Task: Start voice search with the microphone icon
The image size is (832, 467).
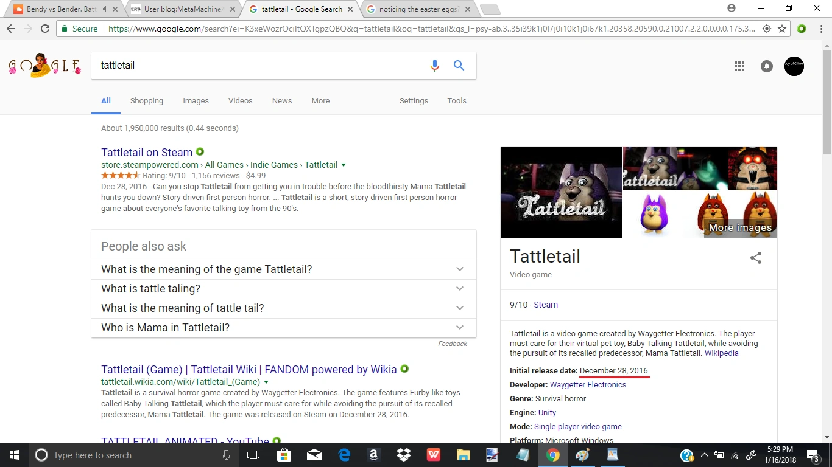Action: 435,66
